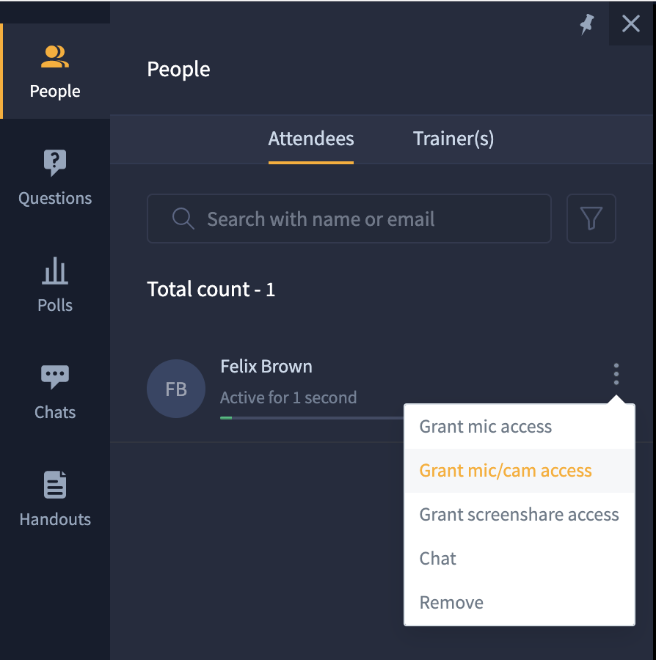Viewport: 656px width, 660px height.
Task: Choose Grant mic/cam access option
Action: (520, 471)
